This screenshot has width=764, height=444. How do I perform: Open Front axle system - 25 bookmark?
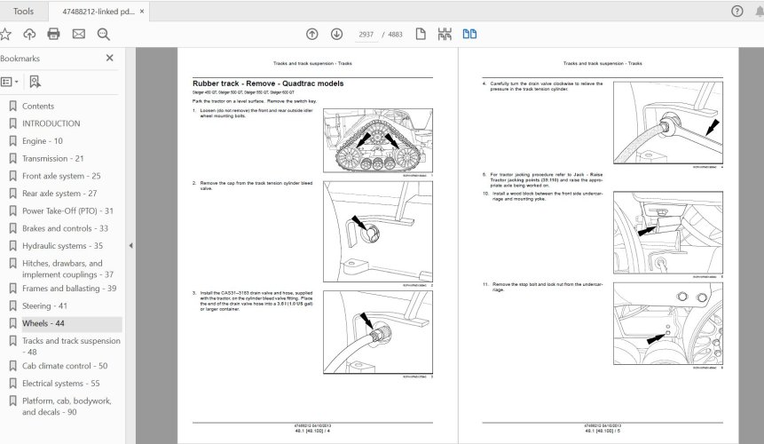coord(61,177)
